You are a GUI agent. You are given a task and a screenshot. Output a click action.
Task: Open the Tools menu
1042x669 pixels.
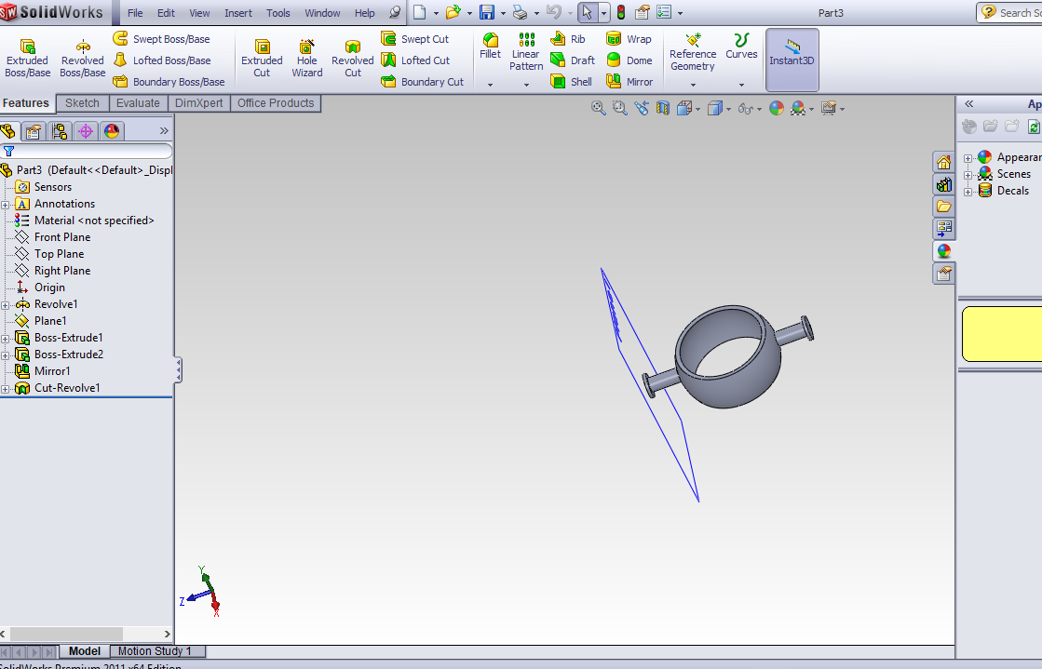[277, 13]
